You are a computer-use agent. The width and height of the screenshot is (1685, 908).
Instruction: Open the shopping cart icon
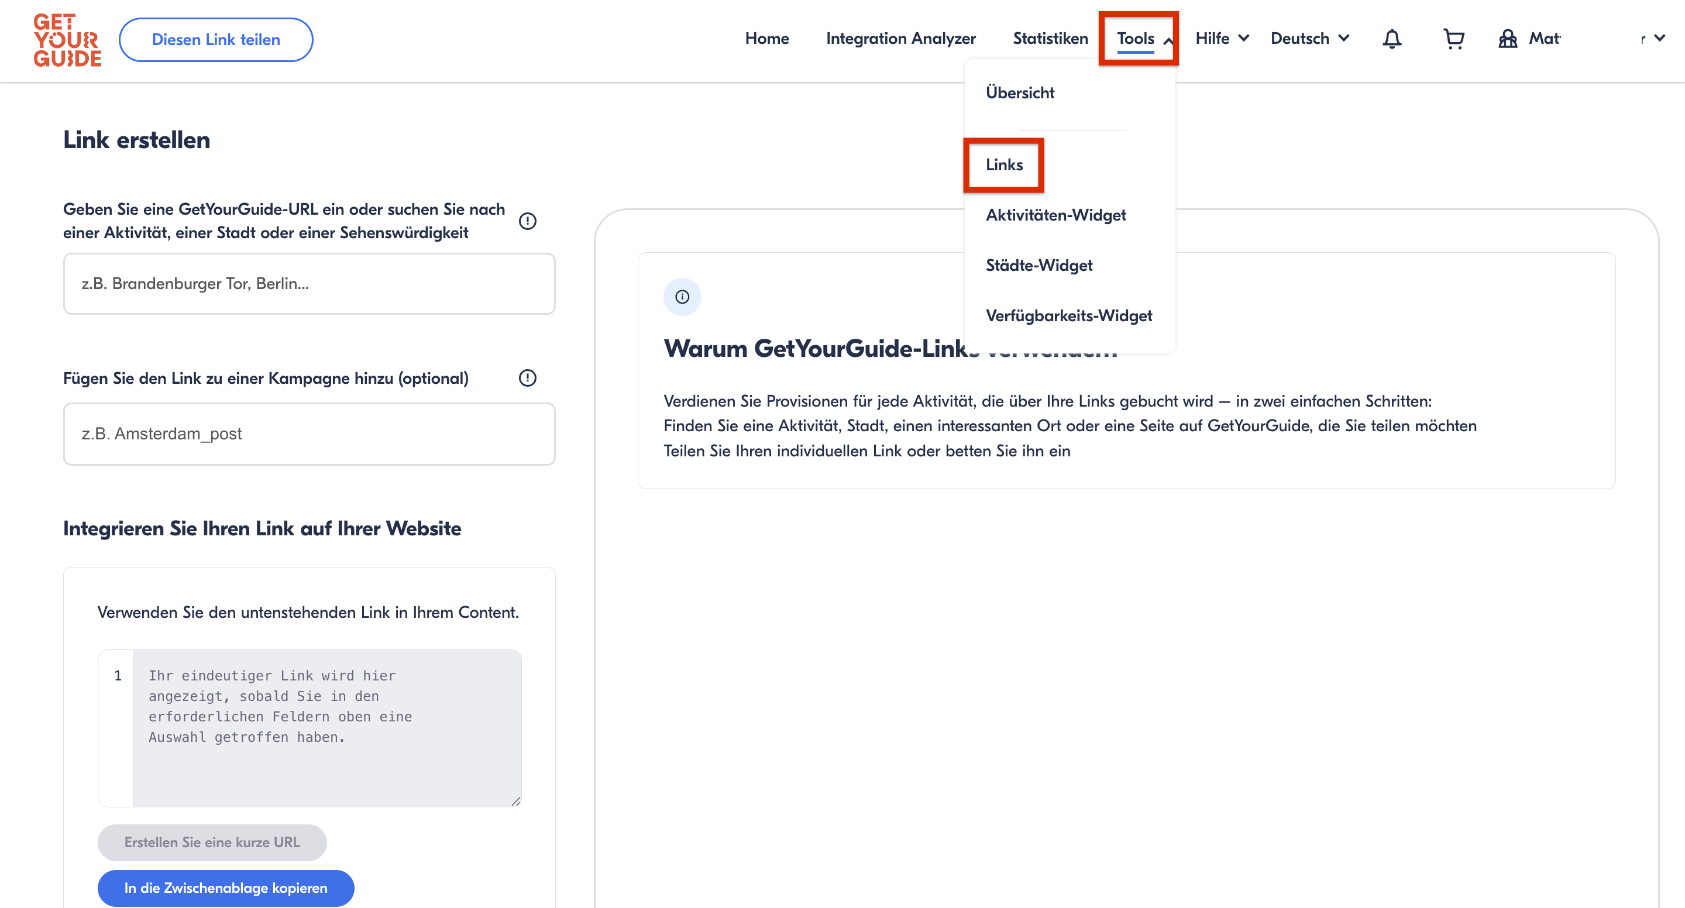pos(1453,39)
